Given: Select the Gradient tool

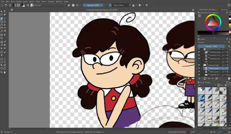Looking at the screenshot, I should (x=2, y=42).
